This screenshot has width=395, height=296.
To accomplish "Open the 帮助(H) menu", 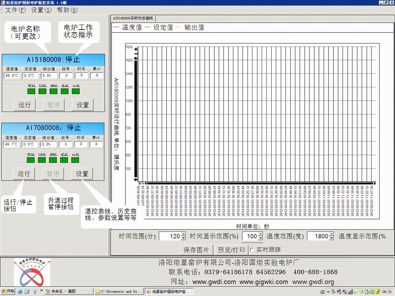I will click(67, 10).
